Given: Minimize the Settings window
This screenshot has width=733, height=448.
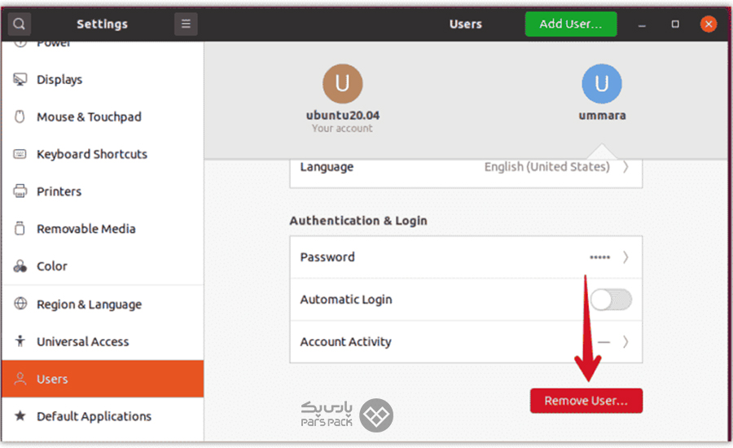Looking at the screenshot, I should click(643, 24).
